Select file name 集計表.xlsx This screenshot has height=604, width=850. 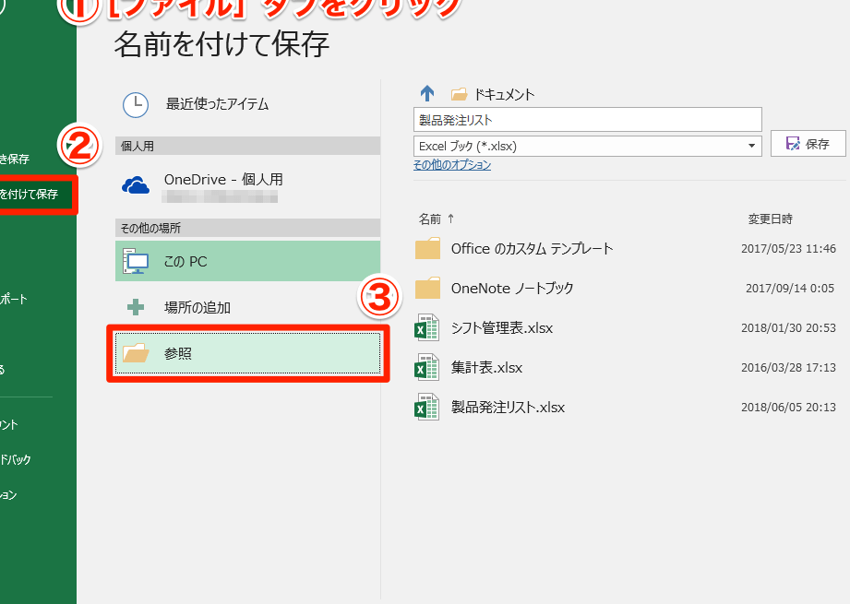click(x=486, y=367)
